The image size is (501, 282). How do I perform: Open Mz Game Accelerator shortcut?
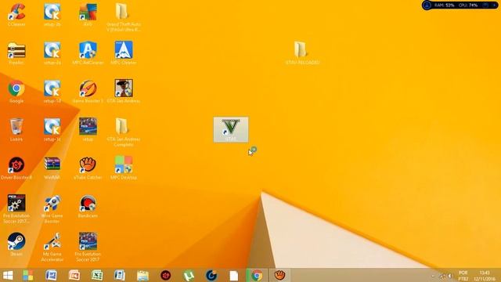pos(52,247)
